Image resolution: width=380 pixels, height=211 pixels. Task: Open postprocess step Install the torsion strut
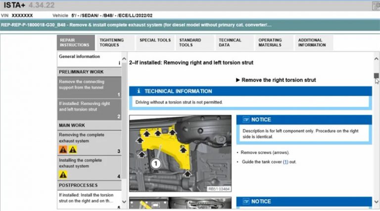[89, 198]
